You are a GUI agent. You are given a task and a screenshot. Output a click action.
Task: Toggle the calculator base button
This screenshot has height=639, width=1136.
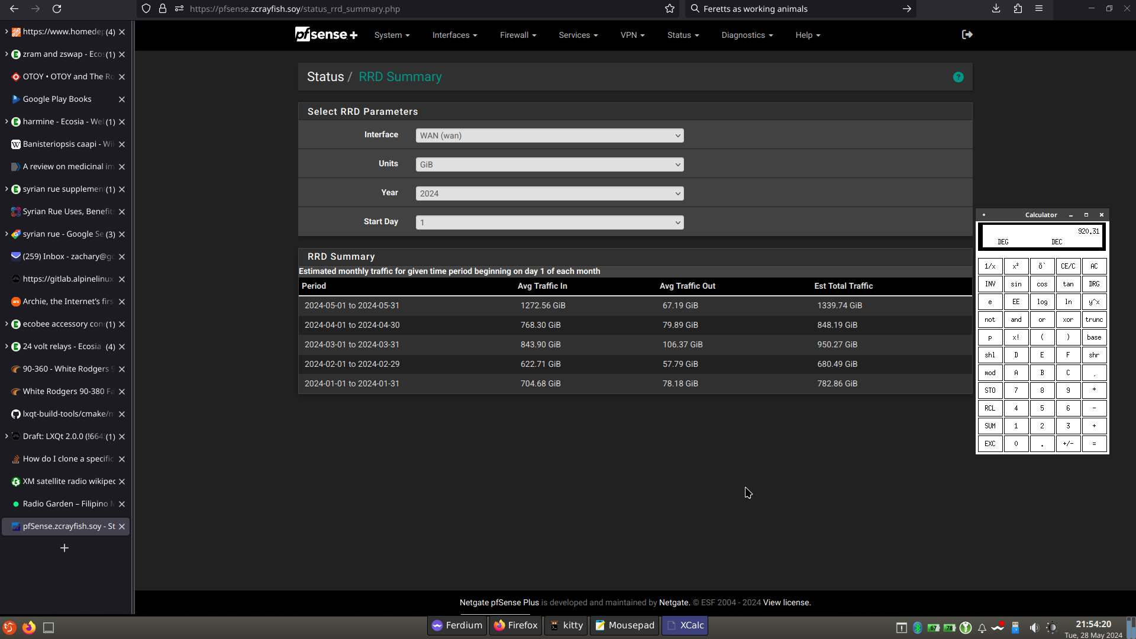(1093, 337)
